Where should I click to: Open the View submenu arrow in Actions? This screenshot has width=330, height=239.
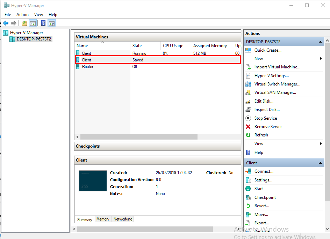click(321, 144)
